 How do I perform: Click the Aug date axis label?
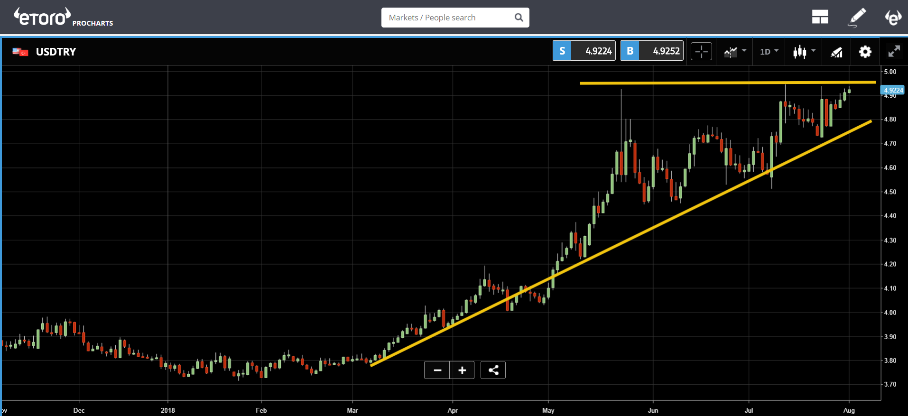click(849, 410)
